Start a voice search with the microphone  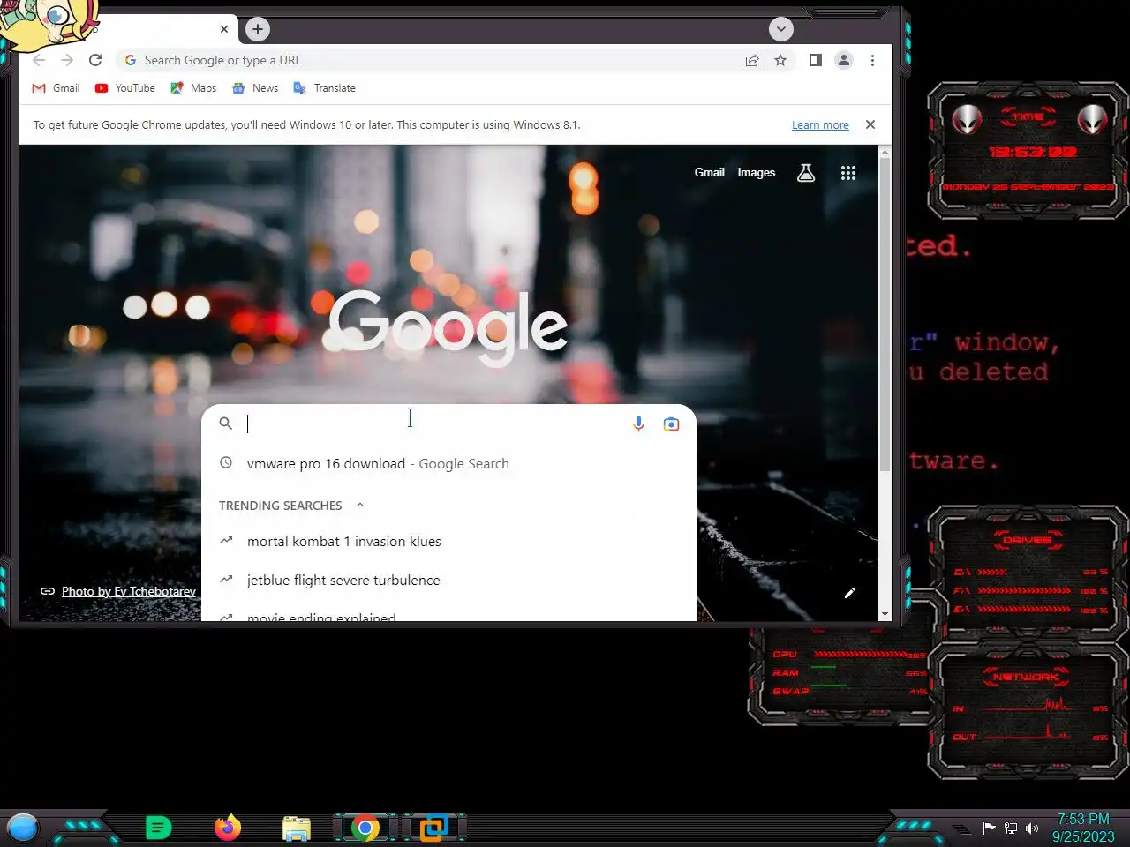(x=638, y=423)
